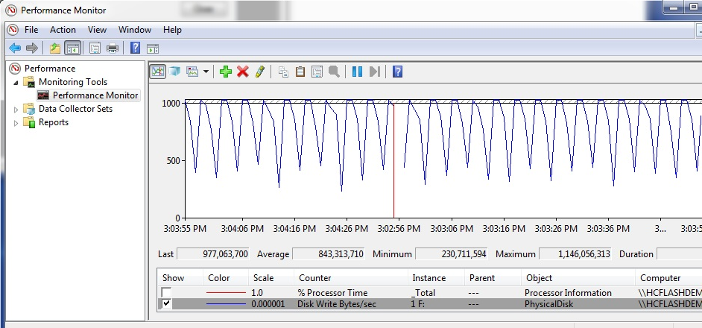702x328 pixels.
Task: Click the highlight pen icon
Action: [x=260, y=72]
